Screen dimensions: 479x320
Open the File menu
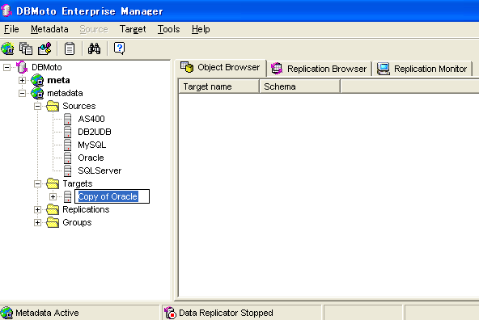pyautogui.click(x=11, y=29)
